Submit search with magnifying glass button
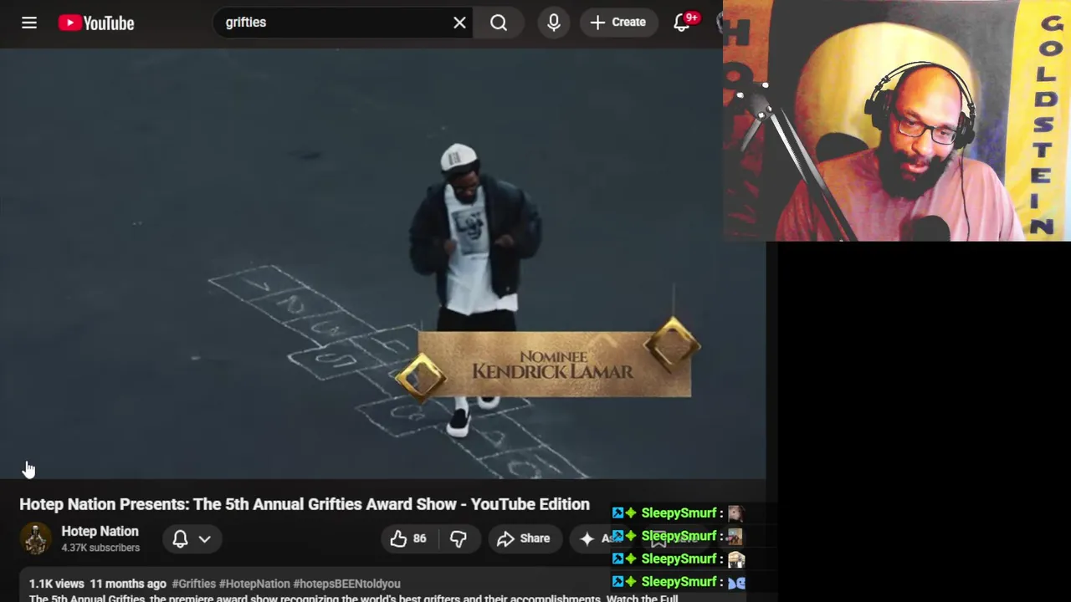Viewport: 1071px width, 602px height. 499,23
